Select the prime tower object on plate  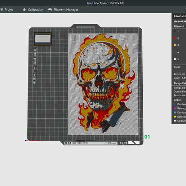(x=43, y=39)
